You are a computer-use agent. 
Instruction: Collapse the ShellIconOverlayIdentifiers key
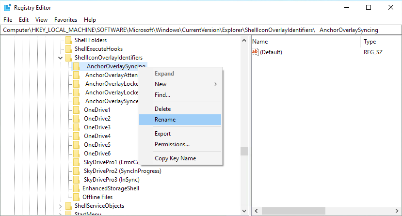pos(60,58)
